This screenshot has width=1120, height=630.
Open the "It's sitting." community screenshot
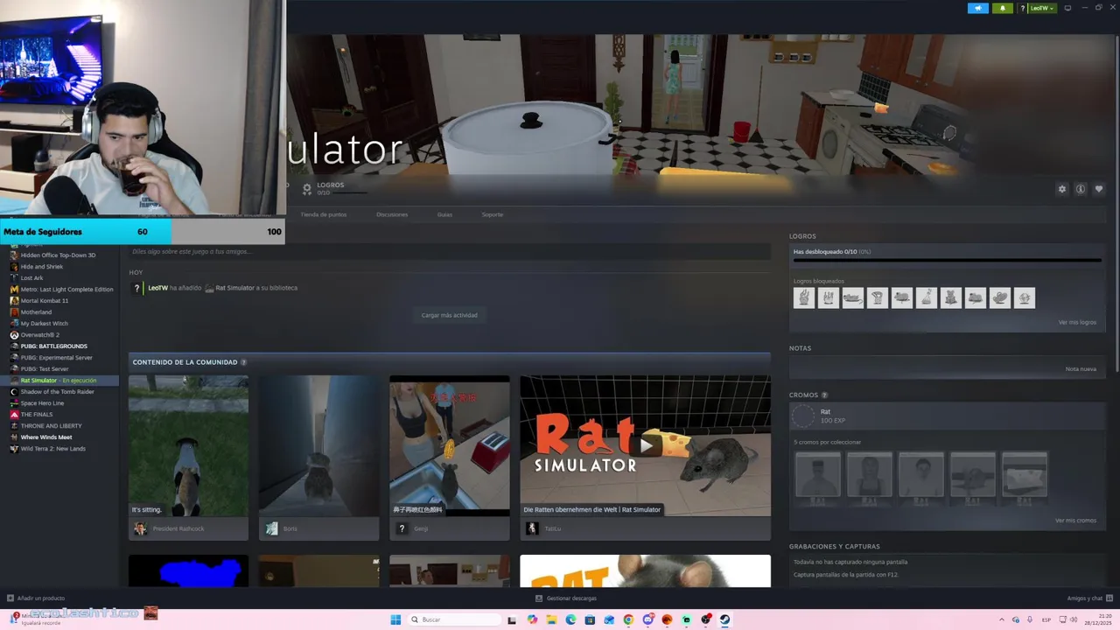click(x=188, y=446)
